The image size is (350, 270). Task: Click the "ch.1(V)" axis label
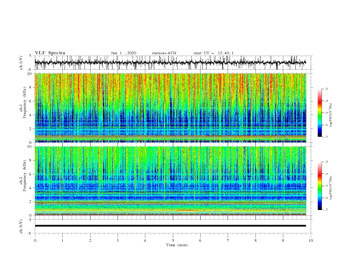click(x=21, y=63)
